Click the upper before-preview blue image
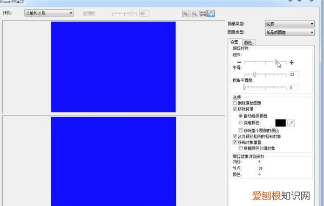 (113, 67)
